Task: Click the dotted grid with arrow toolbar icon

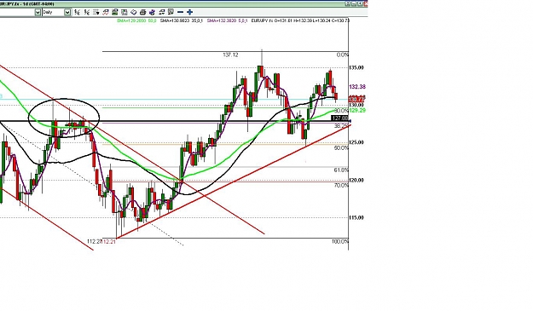Action: pyautogui.click(x=96, y=12)
